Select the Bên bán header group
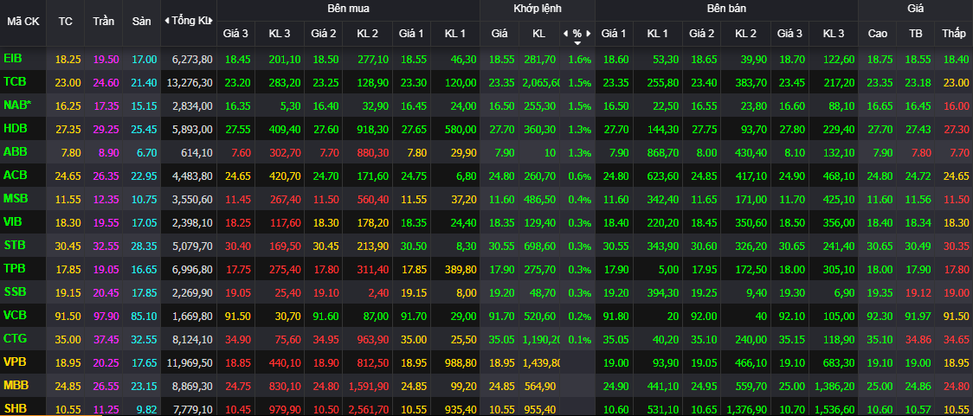 point(726,9)
